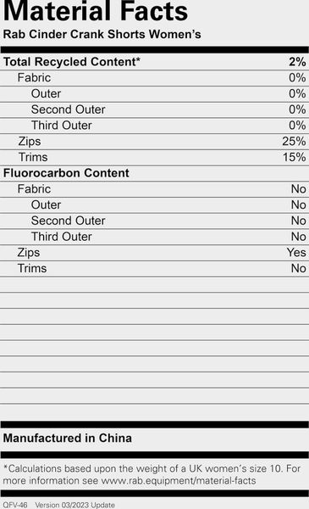Screen dimensions: 309x509
Task: Open the www.rab.equipment/material-facts link
Action: 179,481
